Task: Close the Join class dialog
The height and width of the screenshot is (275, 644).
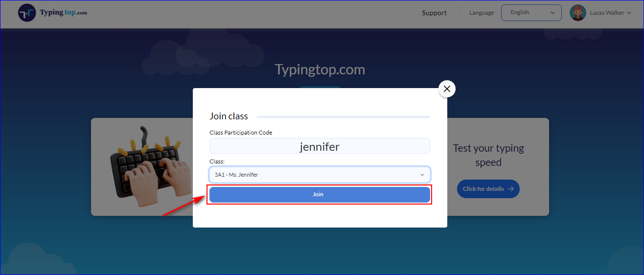Action: point(446,89)
